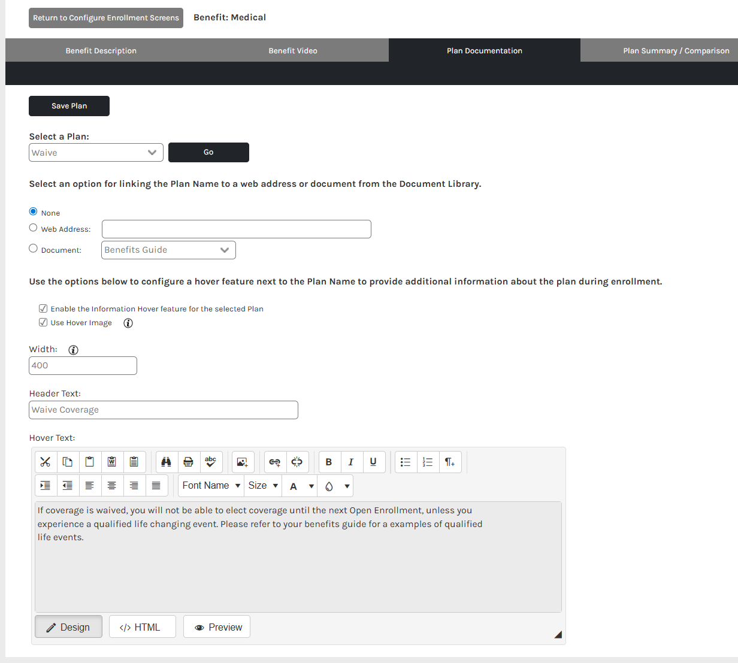Align hover text right
The width and height of the screenshot is (738, 663).
134,486
